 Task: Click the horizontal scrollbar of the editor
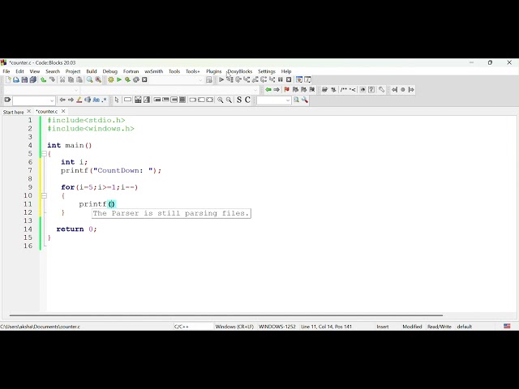click(x=226, y=315)
